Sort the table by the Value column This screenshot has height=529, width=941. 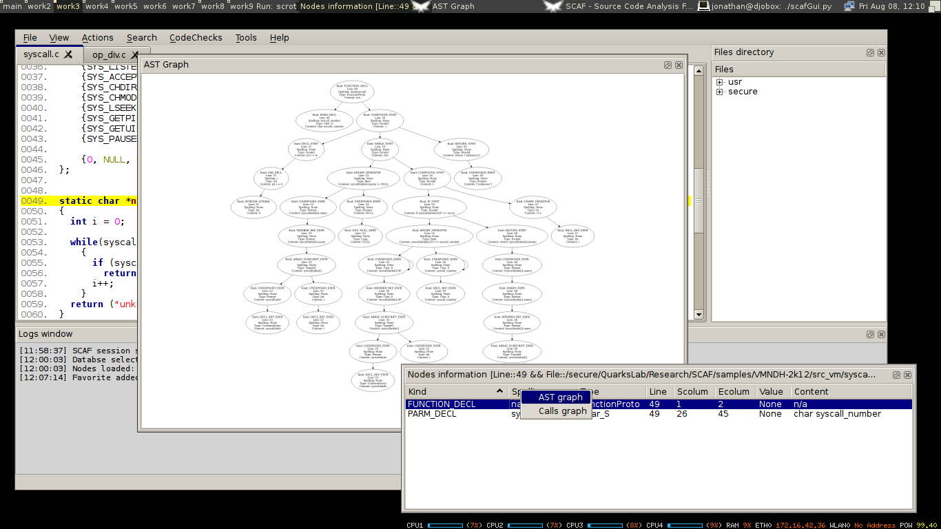773,391
